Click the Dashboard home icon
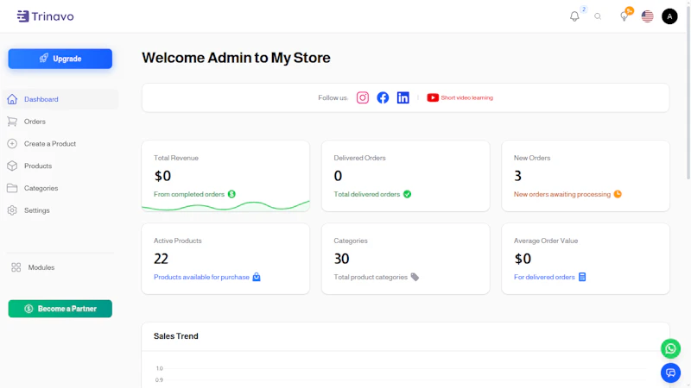This screenshot has height=388, width=691. click(x=12, y=99)
